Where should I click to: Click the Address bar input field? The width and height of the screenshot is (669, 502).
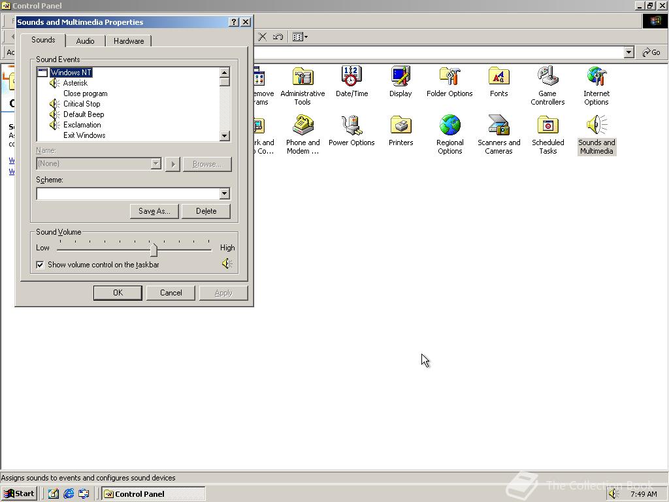(438, 52)
